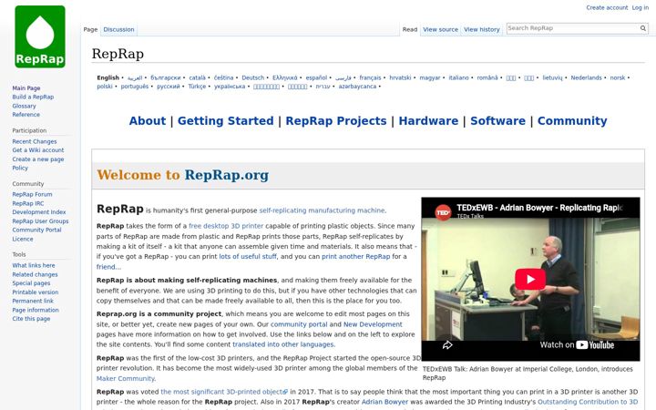Open self-replicating manufacturing machine link
The image size is (656, 410).
pos(322,210)
